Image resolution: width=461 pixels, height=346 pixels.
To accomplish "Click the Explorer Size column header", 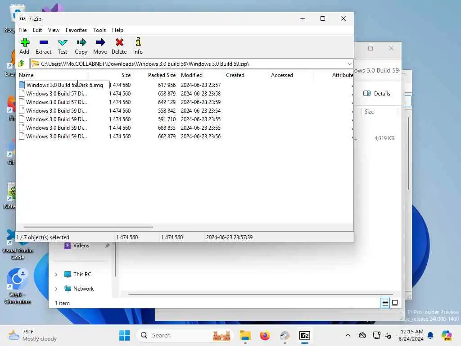I will (379, 112).
